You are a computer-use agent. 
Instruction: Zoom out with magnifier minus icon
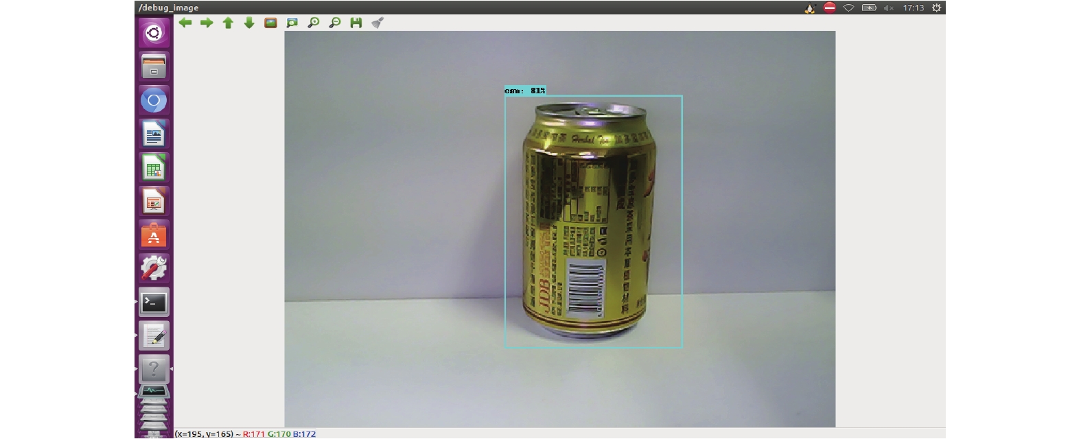[335, 23]
